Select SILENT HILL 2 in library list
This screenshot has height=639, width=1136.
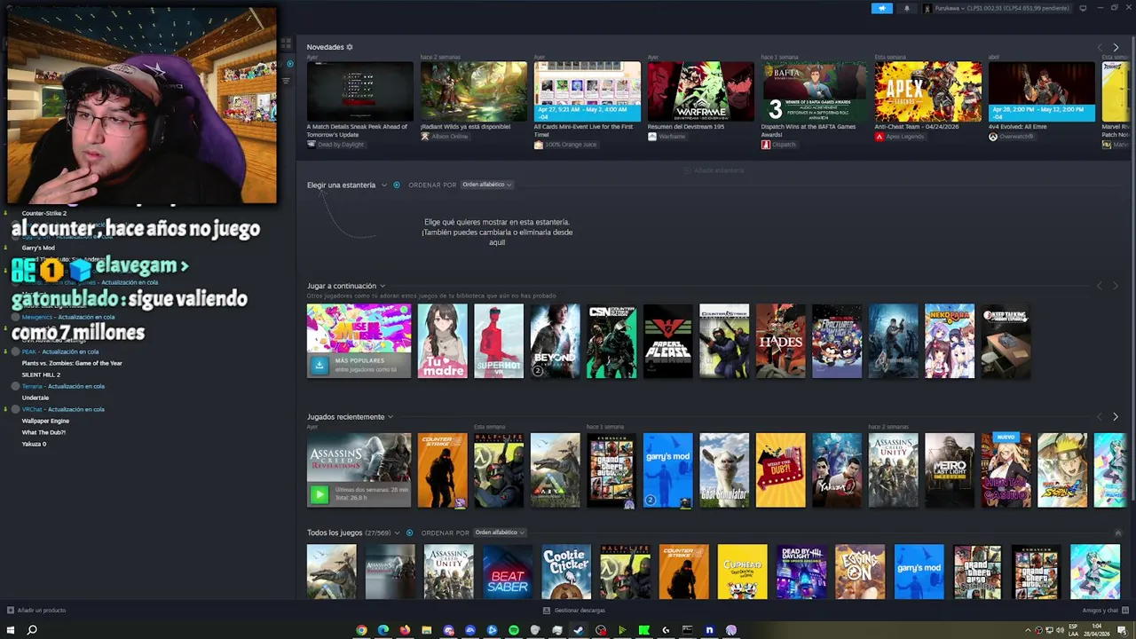click(x=41, y=375)
